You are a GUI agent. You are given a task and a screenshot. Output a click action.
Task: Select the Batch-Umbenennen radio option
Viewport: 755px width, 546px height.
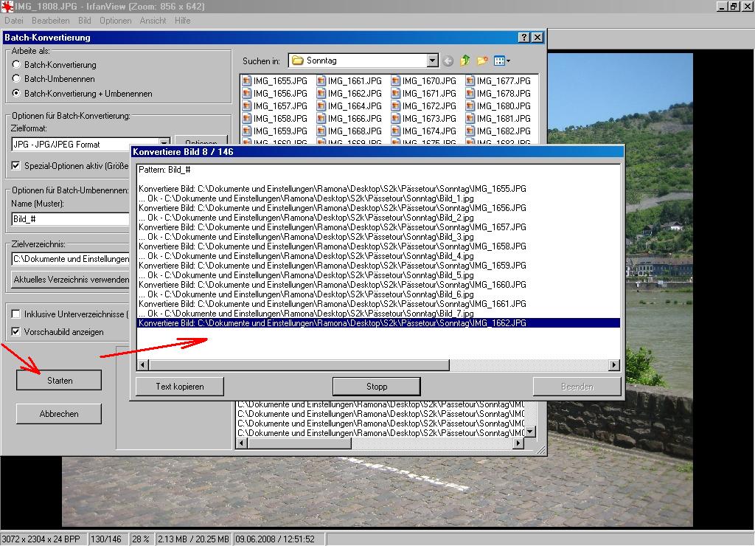pos(16,79)
